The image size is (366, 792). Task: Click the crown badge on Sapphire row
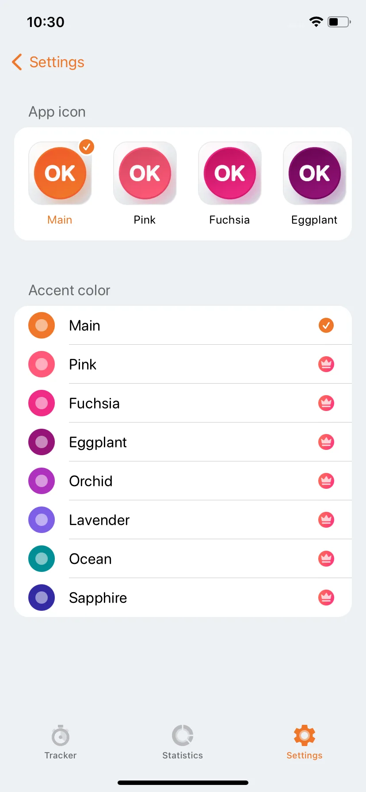pos(326,598)
